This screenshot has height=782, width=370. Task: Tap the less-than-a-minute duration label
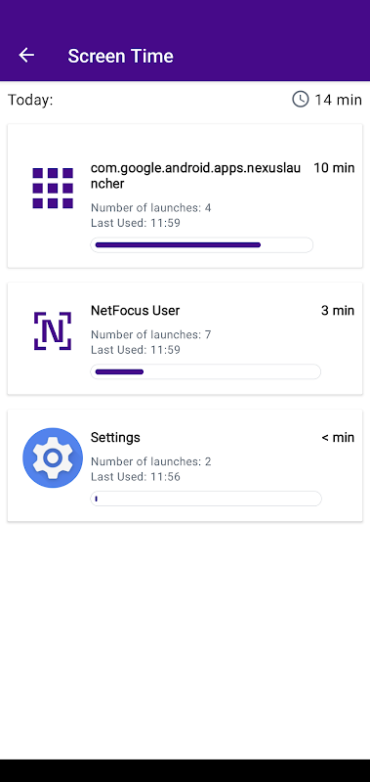click(338, 438)
